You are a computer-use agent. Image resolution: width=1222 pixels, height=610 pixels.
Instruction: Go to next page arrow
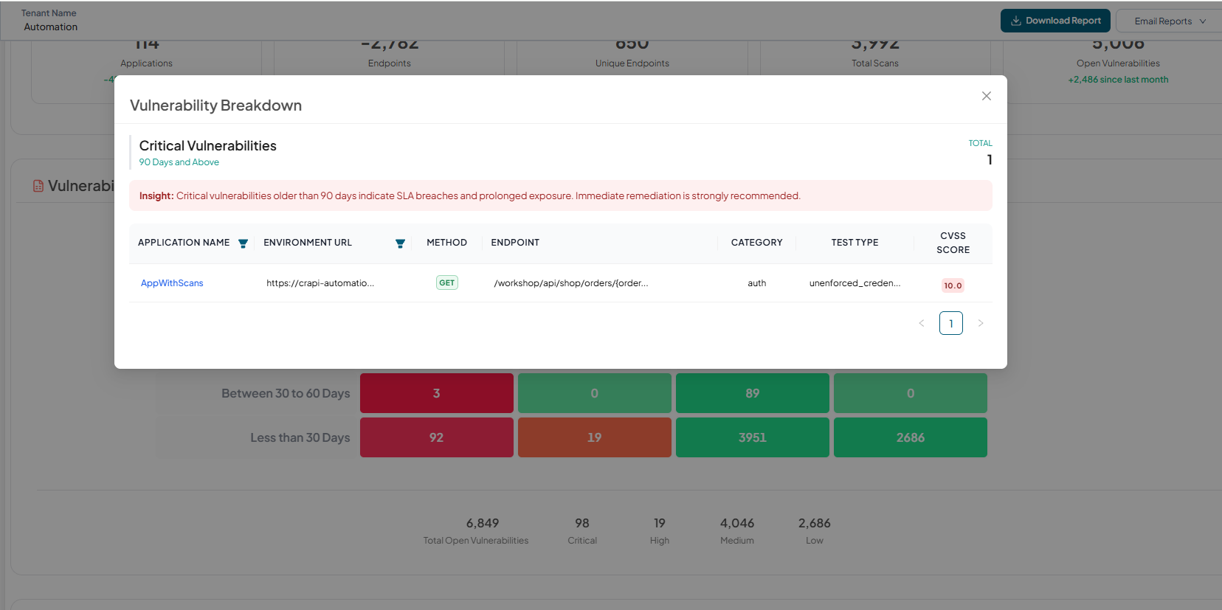(x=981, y=323)
